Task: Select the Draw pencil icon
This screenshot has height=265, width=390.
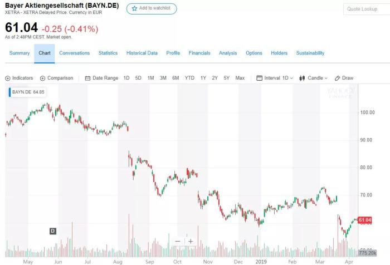Action: point(337,78)
